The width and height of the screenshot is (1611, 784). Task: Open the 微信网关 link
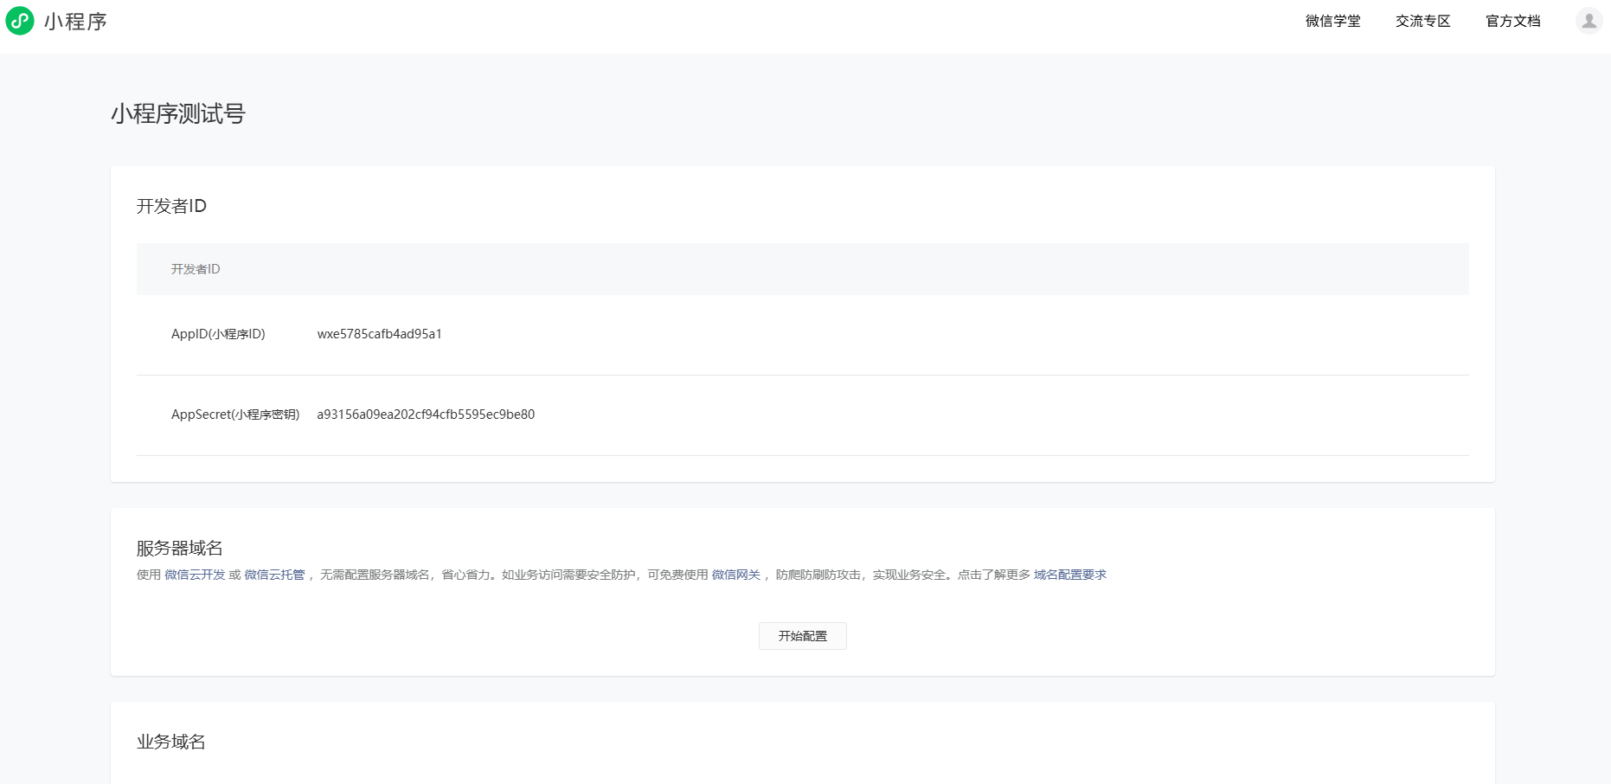point(736,575)
